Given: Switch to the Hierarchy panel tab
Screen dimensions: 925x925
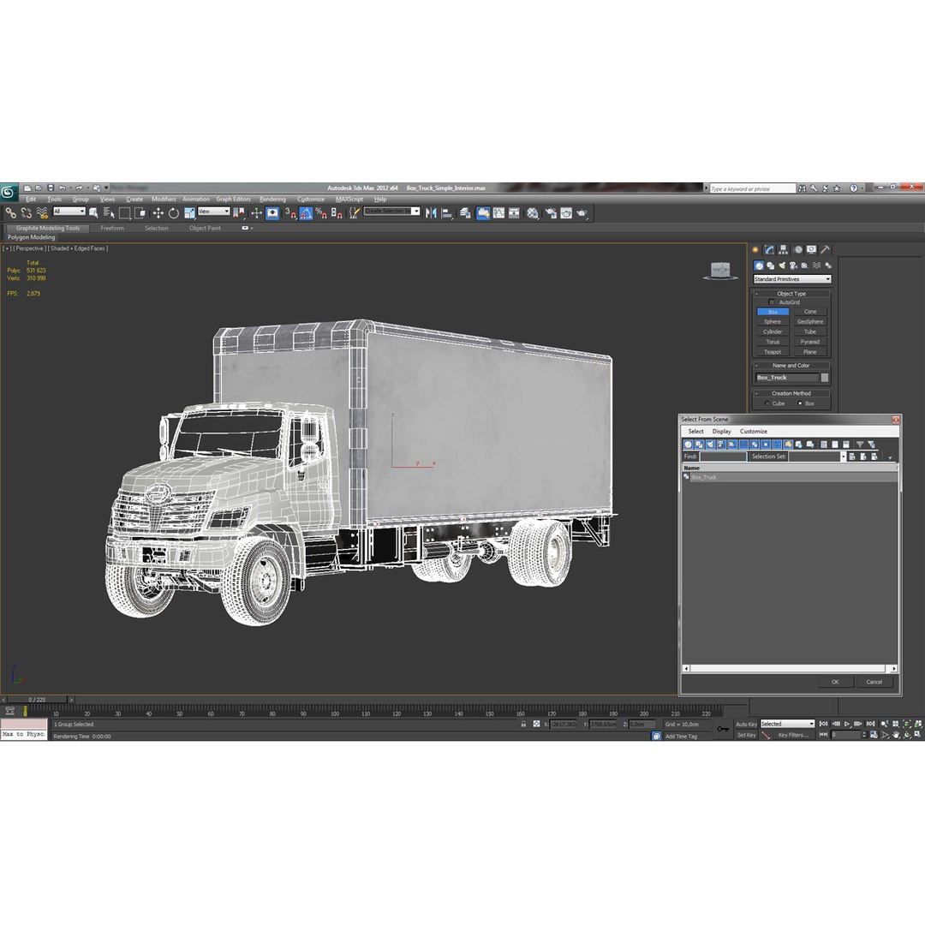Looking at the screenshot, I should pos(784,249).
